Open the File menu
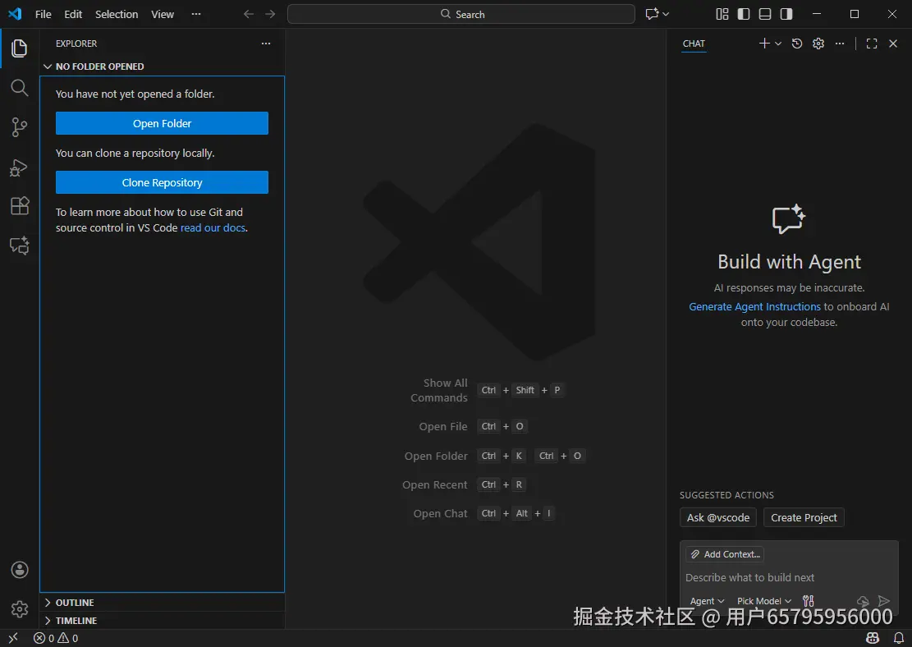 click(43, 14)
